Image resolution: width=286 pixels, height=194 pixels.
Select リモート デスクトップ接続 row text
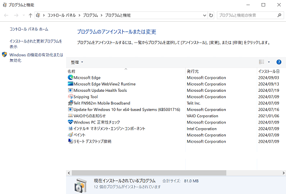click(x=92, y=142)
